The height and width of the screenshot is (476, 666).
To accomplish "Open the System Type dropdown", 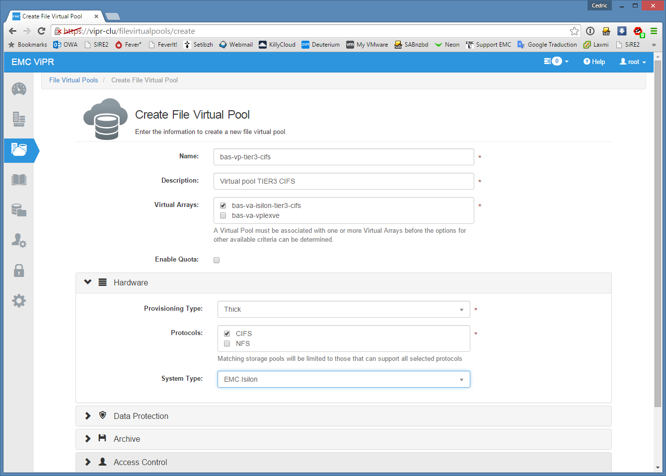I will pyautogui.click(x=343, y=379).
